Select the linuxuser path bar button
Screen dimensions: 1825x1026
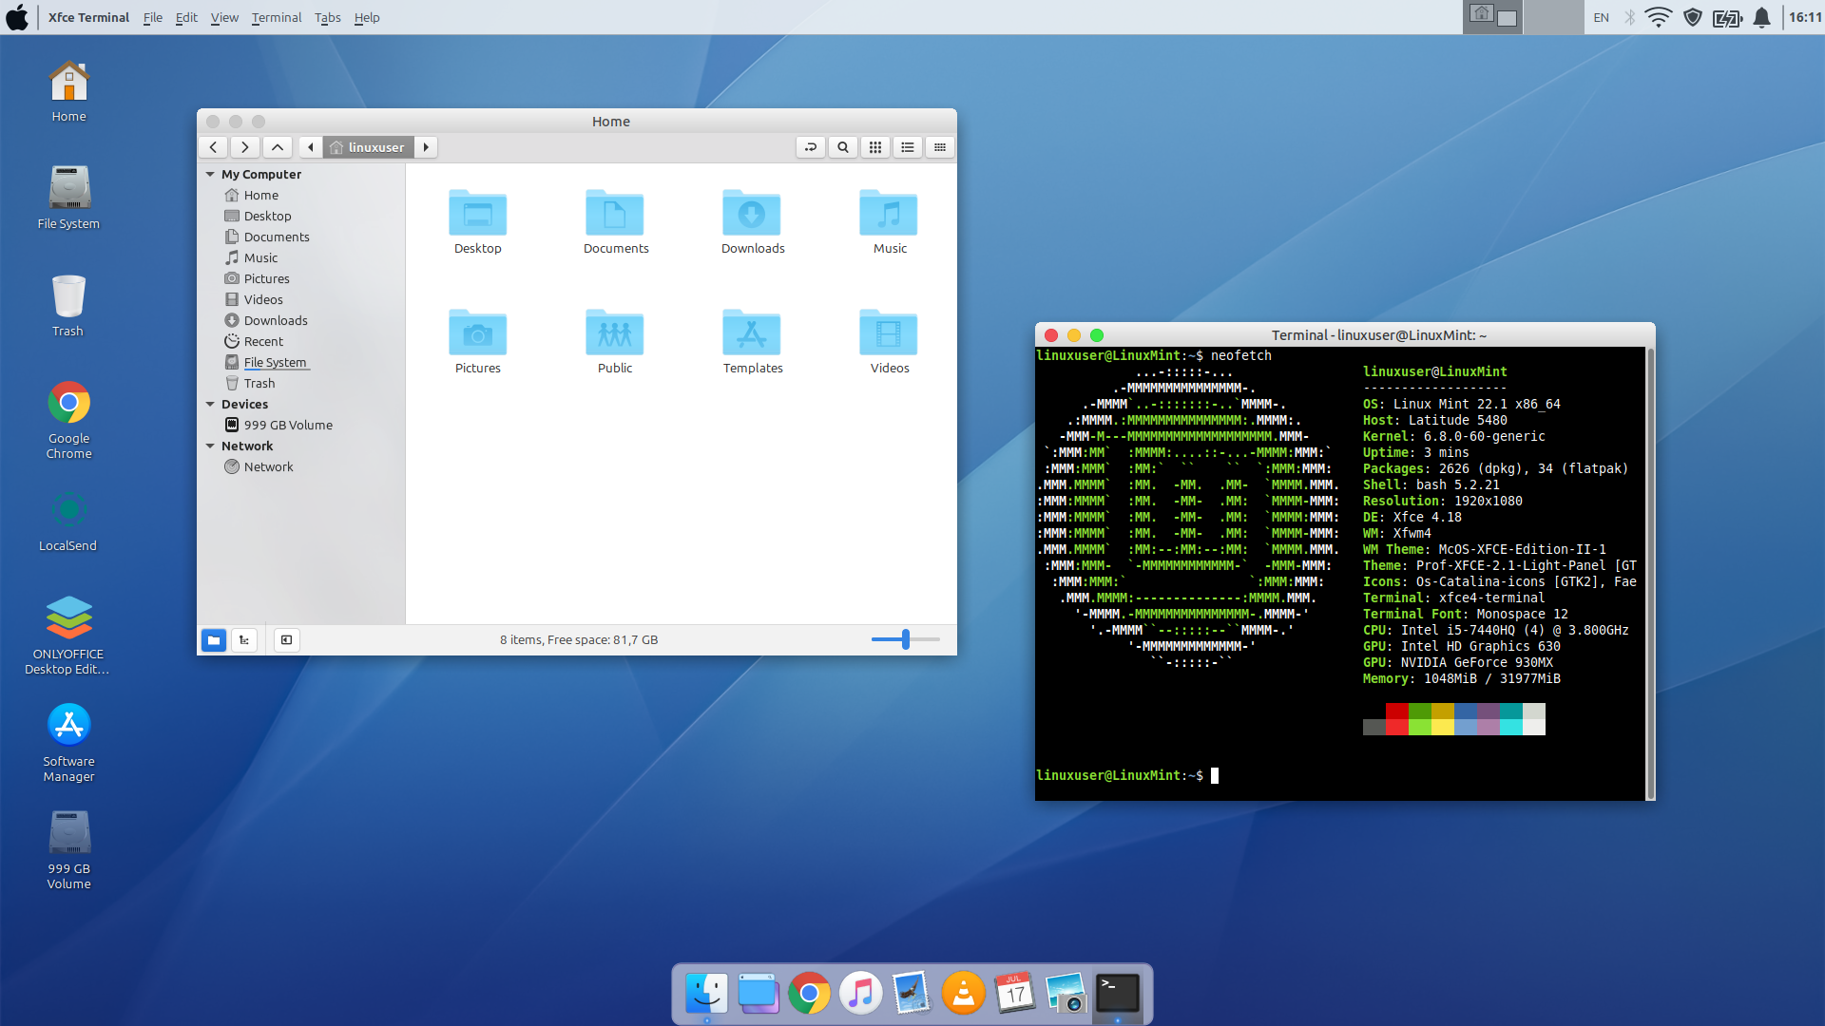[x=368, y=147]
